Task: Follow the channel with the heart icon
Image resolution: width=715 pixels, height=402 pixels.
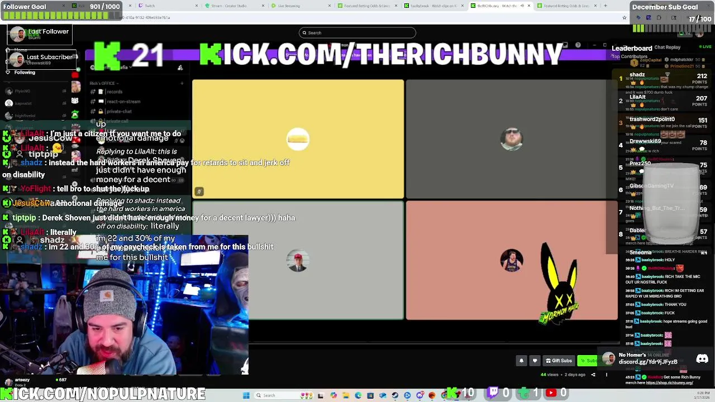Action: pos(535,361)
